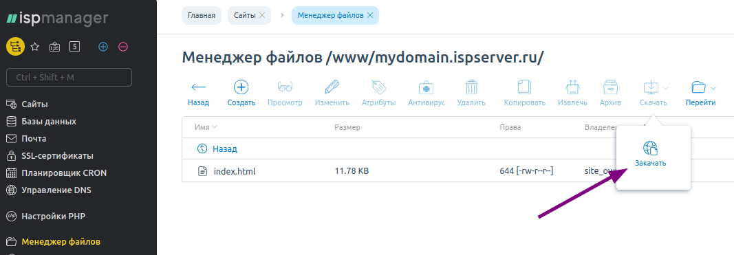734x255 pixels.
Task: Click the Менеджер файлов folder icon in sidebar
Action: pyautogui.click(x=11, y=243)
